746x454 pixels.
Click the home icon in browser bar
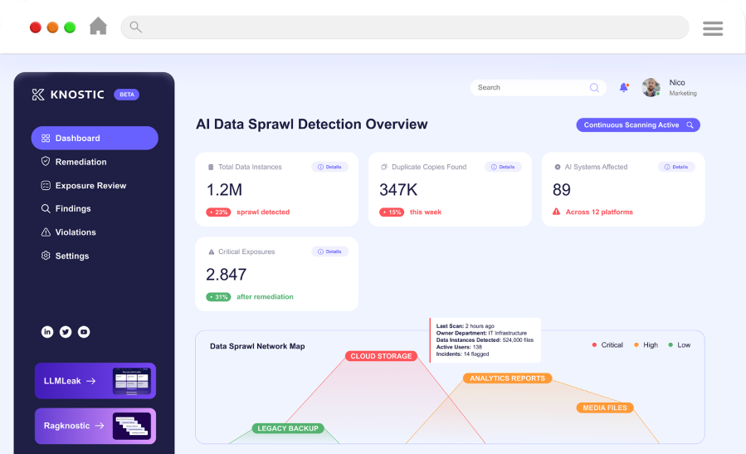[98, 27]
